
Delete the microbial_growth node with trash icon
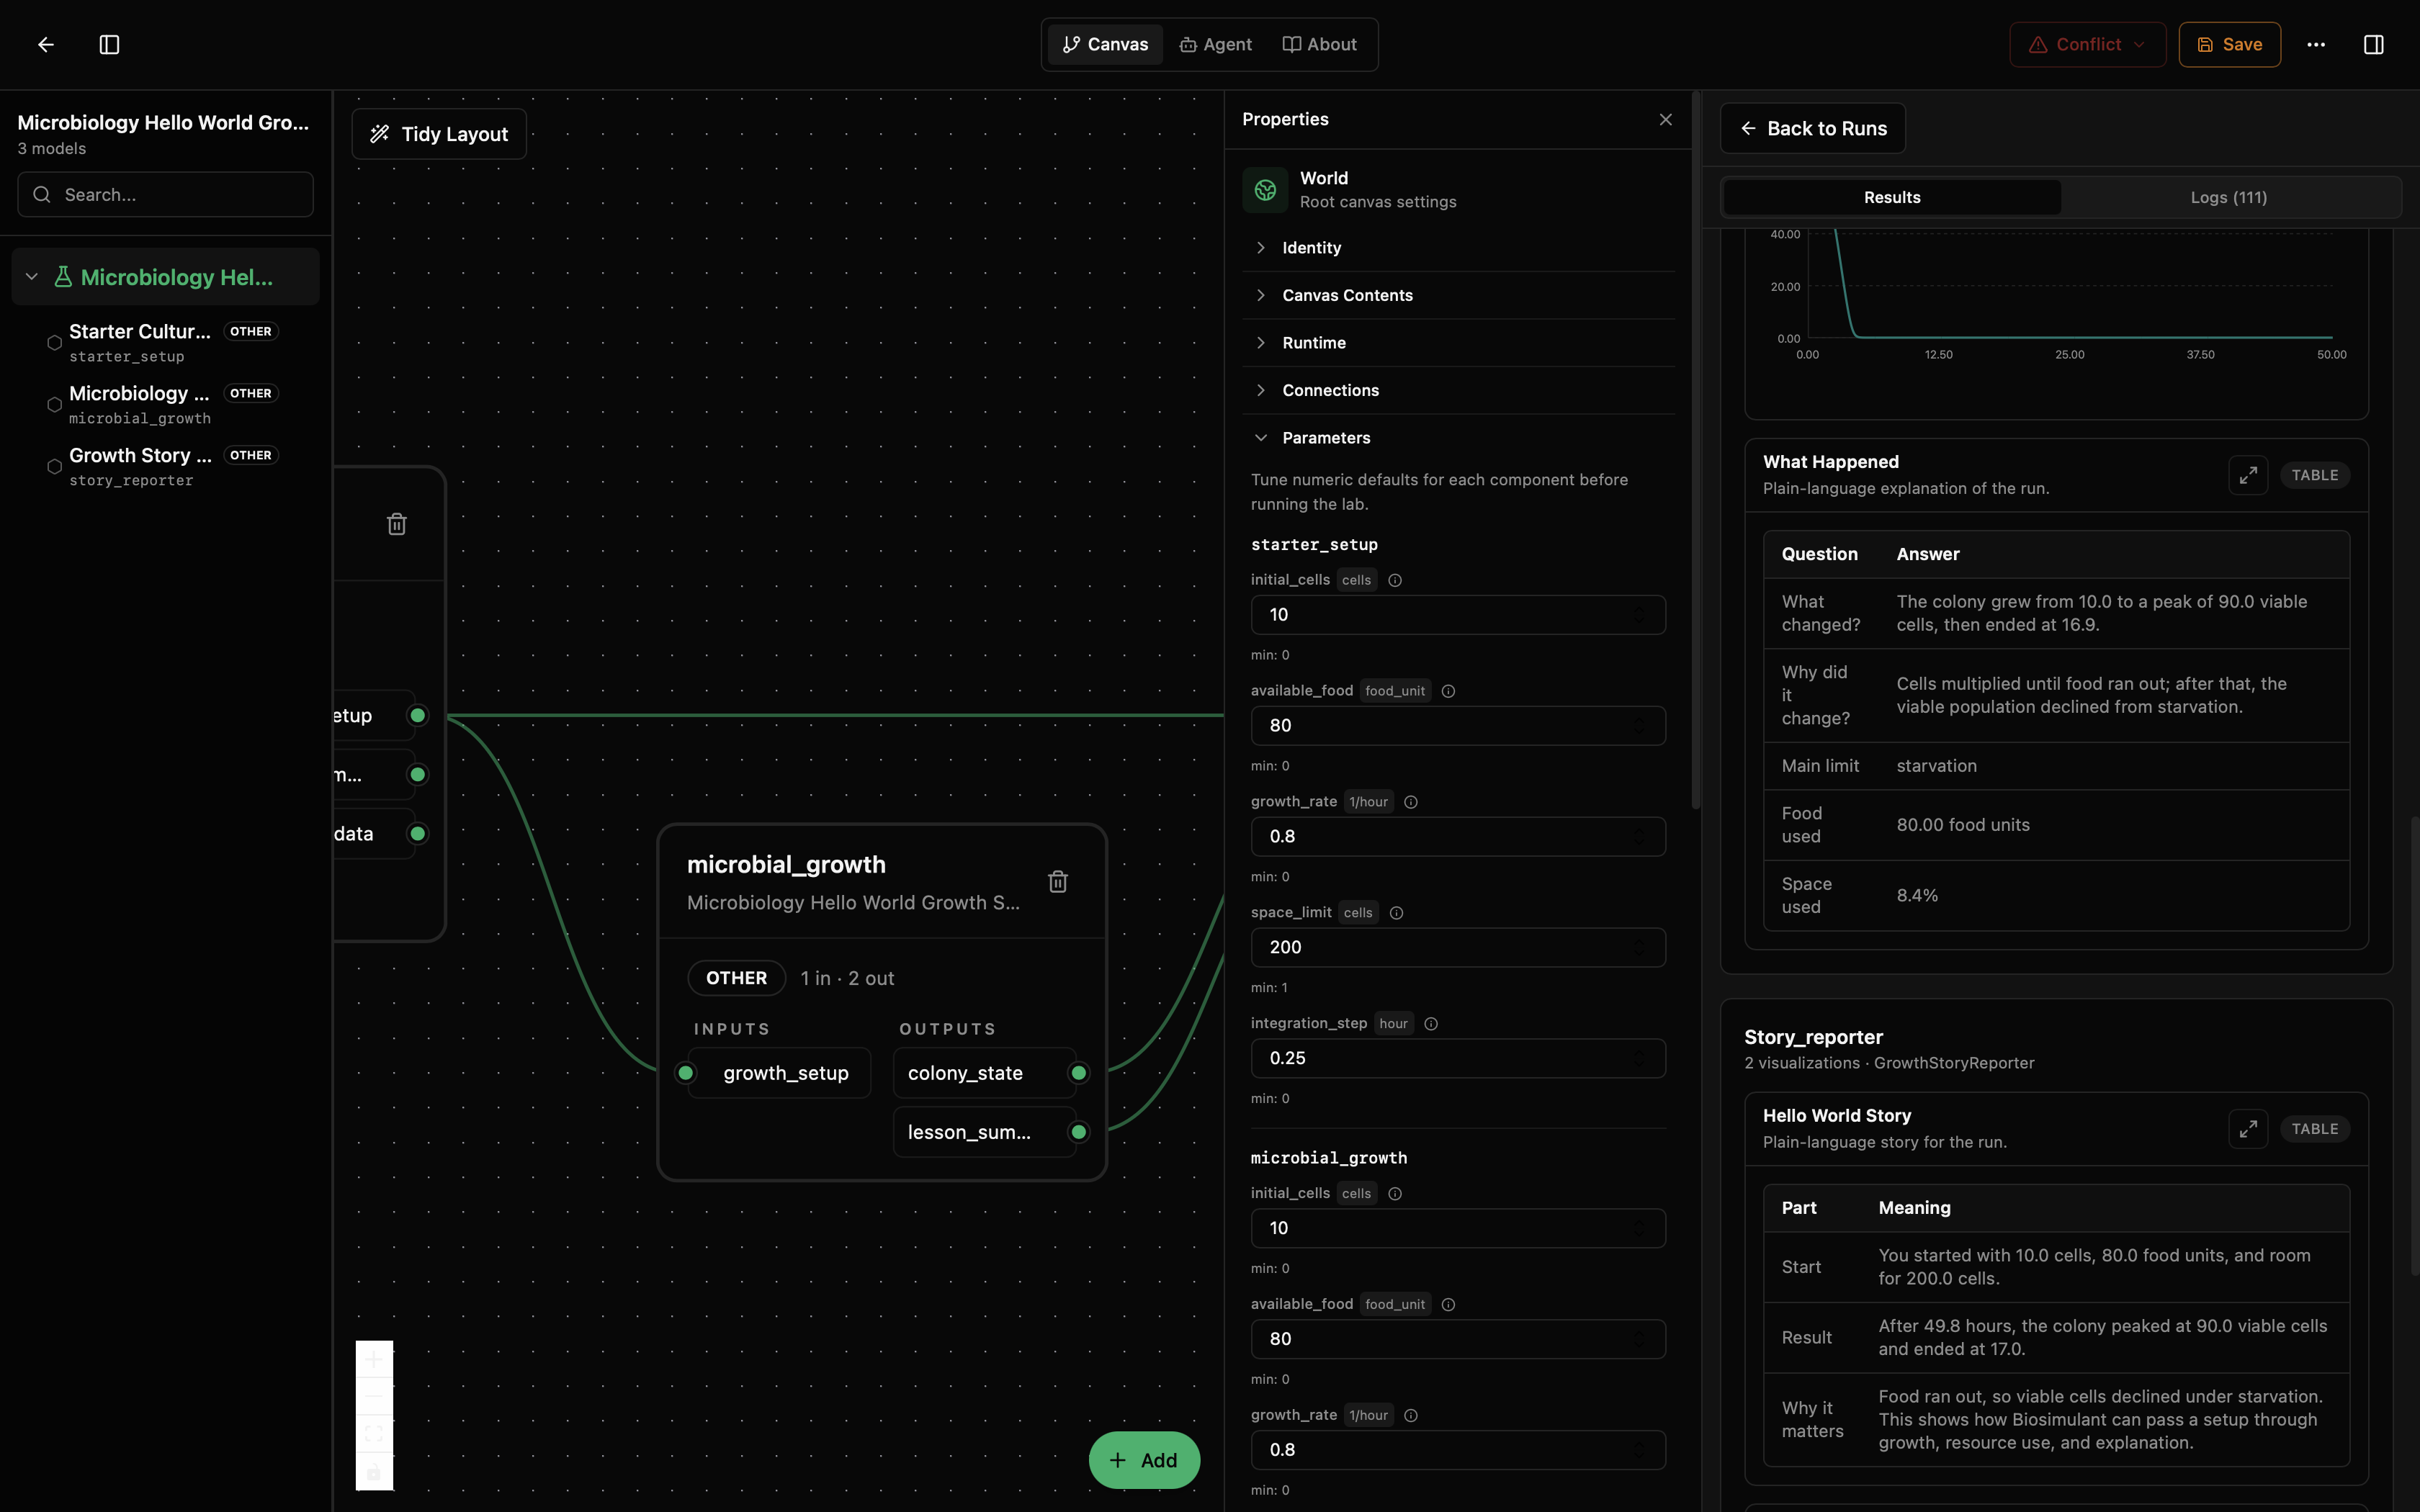(x=1057, y=881)
